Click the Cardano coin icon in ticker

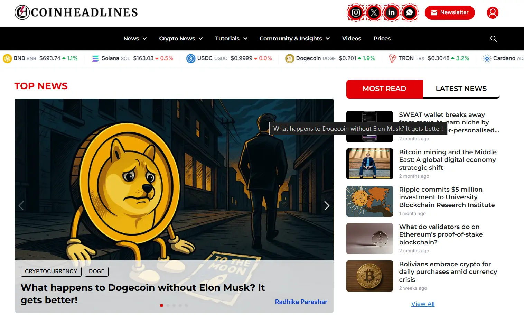pos(487,58)
